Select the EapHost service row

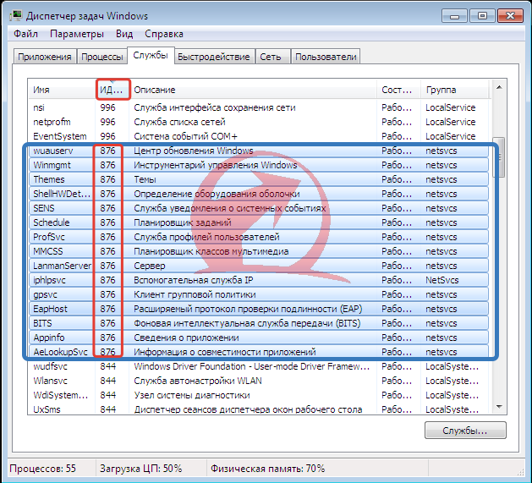(x=259, y=309)
